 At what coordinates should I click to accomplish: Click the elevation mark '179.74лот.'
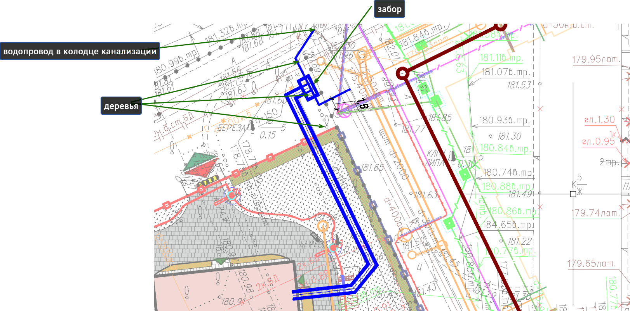tap(596, 213)
